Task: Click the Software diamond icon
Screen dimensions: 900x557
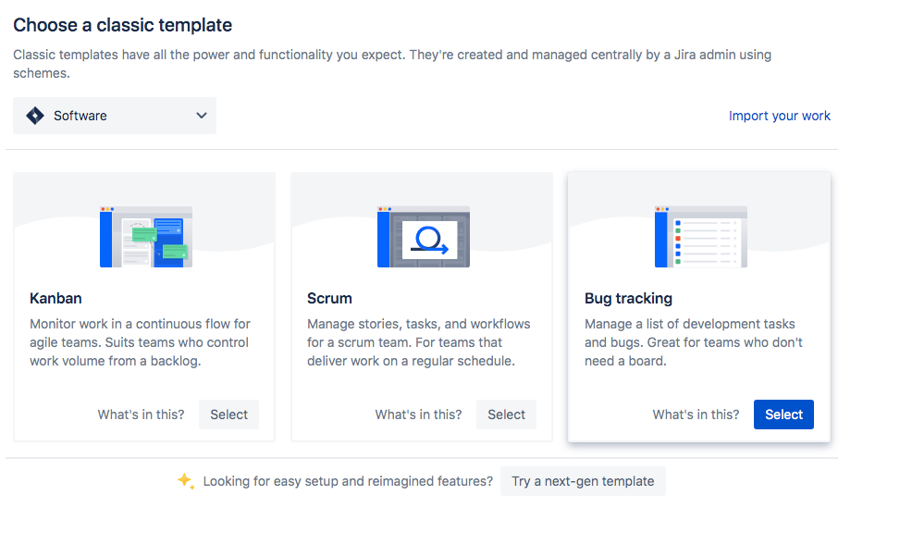Action: coord(35,116)
